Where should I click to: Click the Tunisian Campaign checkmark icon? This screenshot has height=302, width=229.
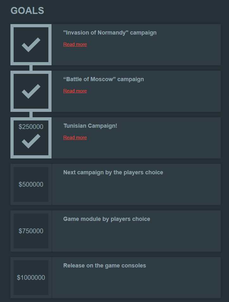pyautogui.click(x=31, y=141)
